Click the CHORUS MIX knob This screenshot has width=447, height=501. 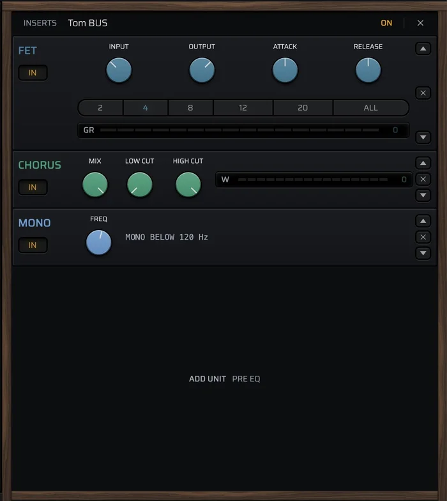(x=95, y=185)
